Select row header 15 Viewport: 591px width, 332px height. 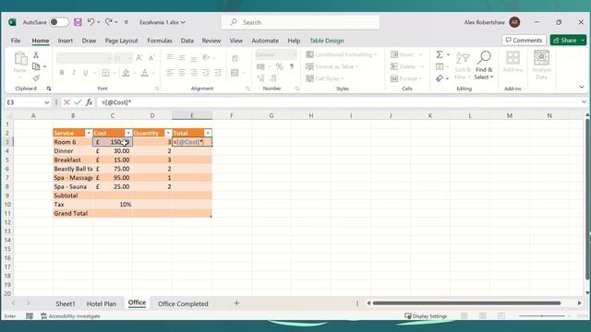pyautogui.click(x=7, y=249)
